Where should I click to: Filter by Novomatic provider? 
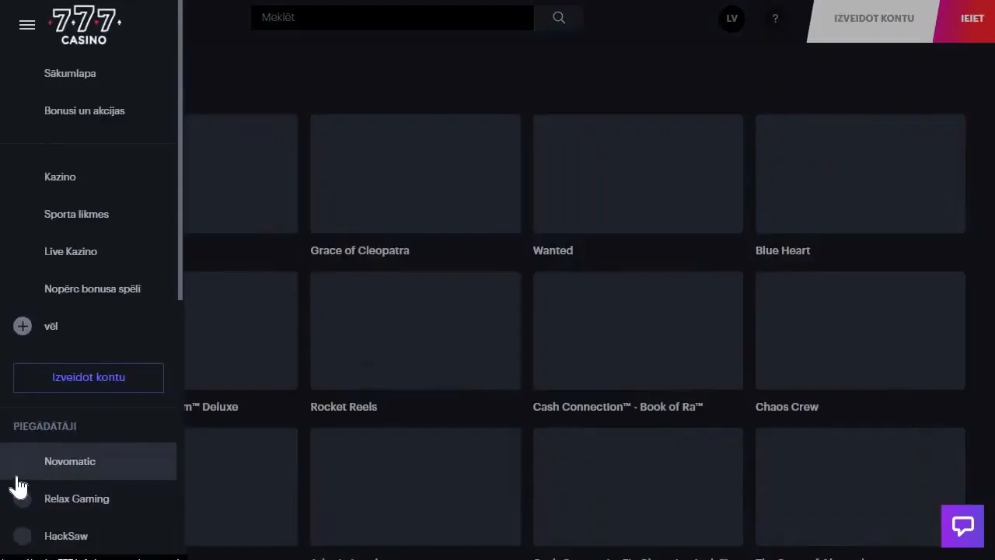88,461
